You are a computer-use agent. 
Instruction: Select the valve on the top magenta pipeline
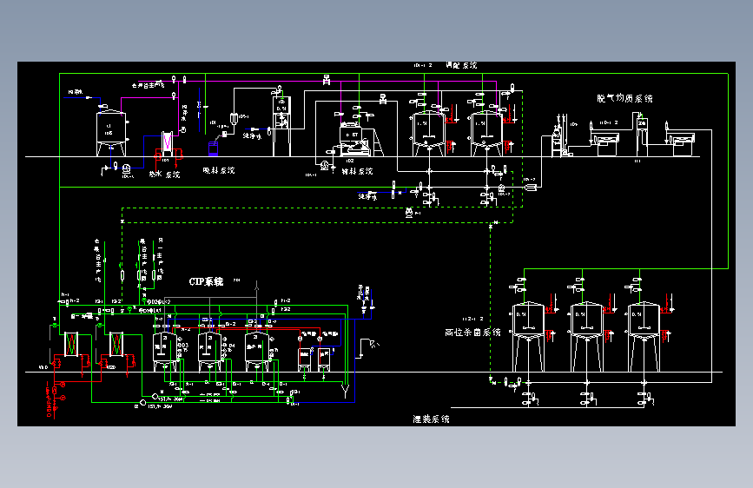point(326,79)
